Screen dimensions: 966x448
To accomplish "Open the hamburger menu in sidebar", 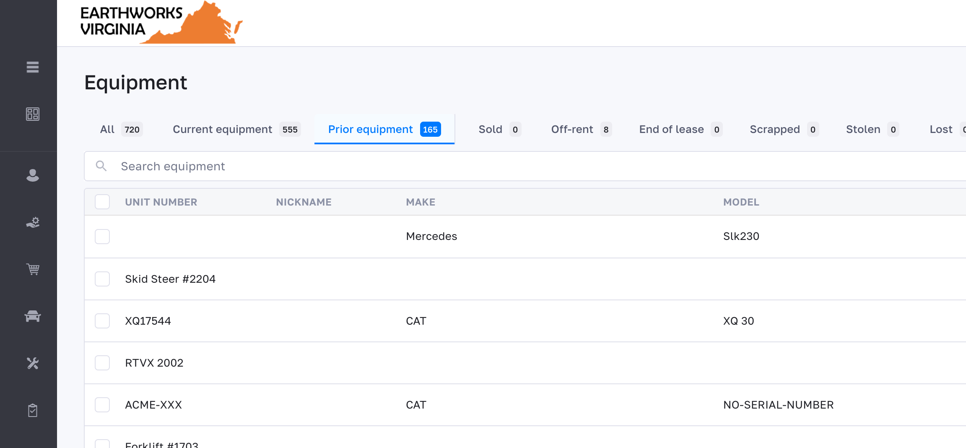I will (x=32, y=67).
